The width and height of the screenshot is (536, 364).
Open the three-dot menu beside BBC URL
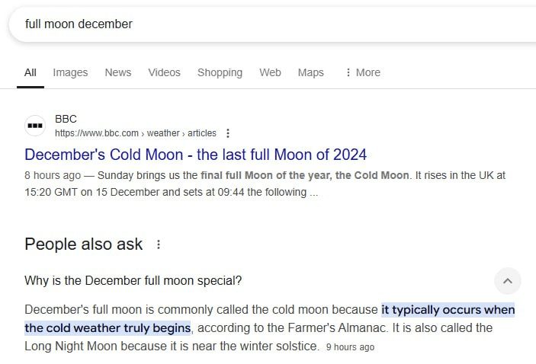click(x=228, y=133)
